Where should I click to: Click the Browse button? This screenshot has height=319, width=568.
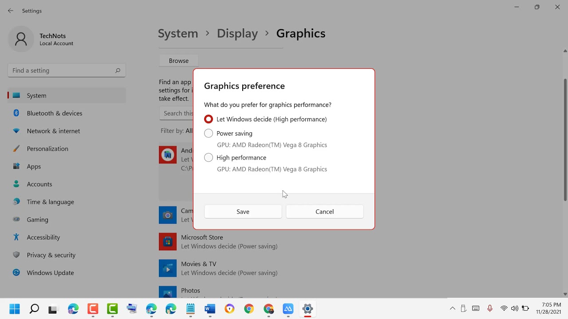(178, 61)
